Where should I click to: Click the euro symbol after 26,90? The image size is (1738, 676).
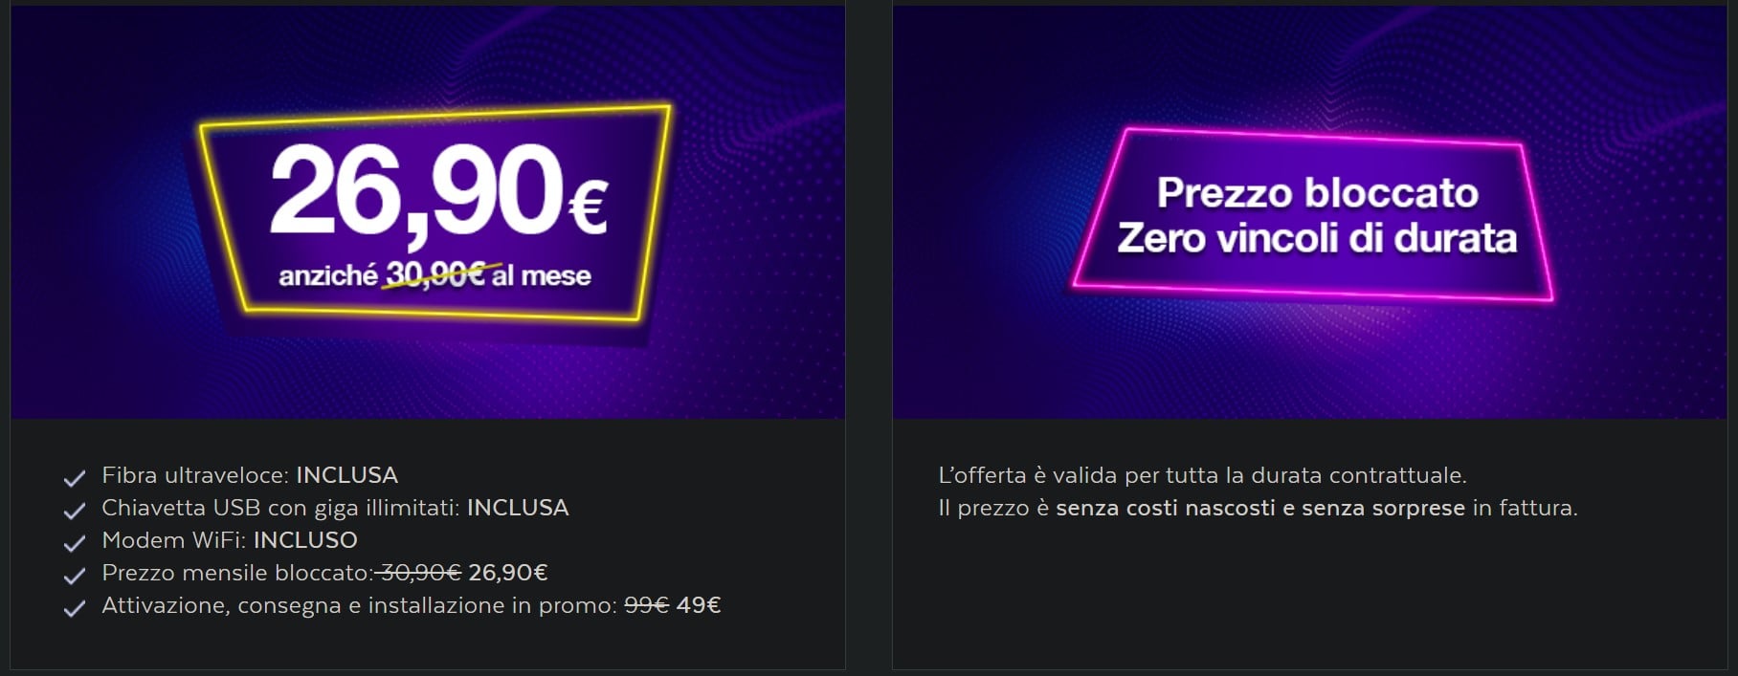click(588, 209)
